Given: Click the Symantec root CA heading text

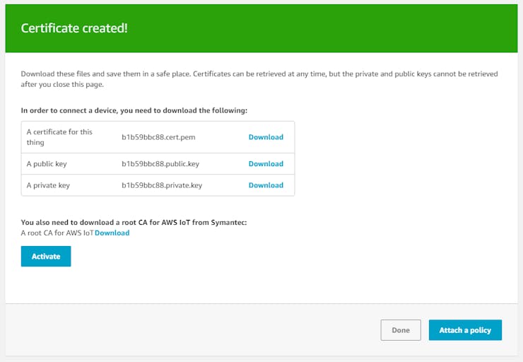Looking at the screenshot, I should point(134,222).
